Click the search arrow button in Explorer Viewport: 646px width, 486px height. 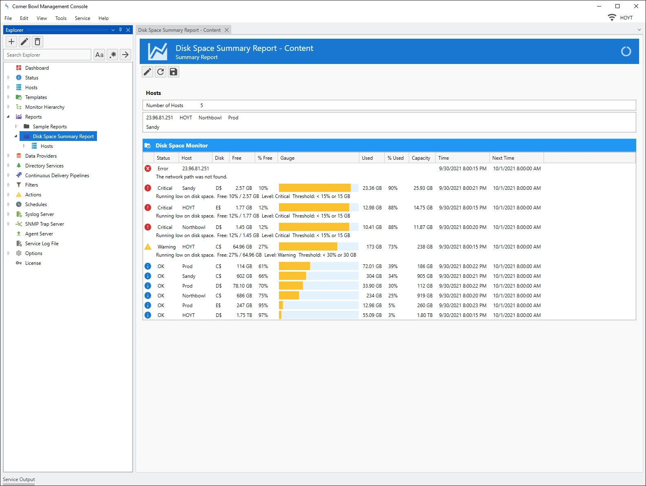[125, 55]
